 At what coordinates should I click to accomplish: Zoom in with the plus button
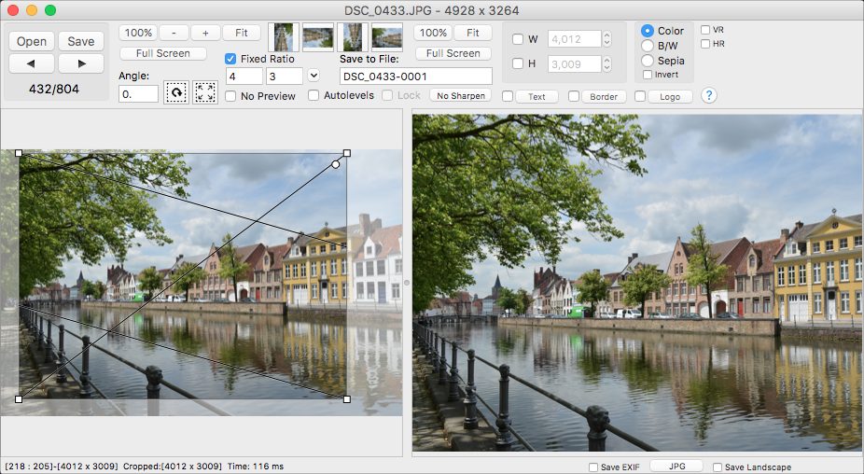[205, 33]
